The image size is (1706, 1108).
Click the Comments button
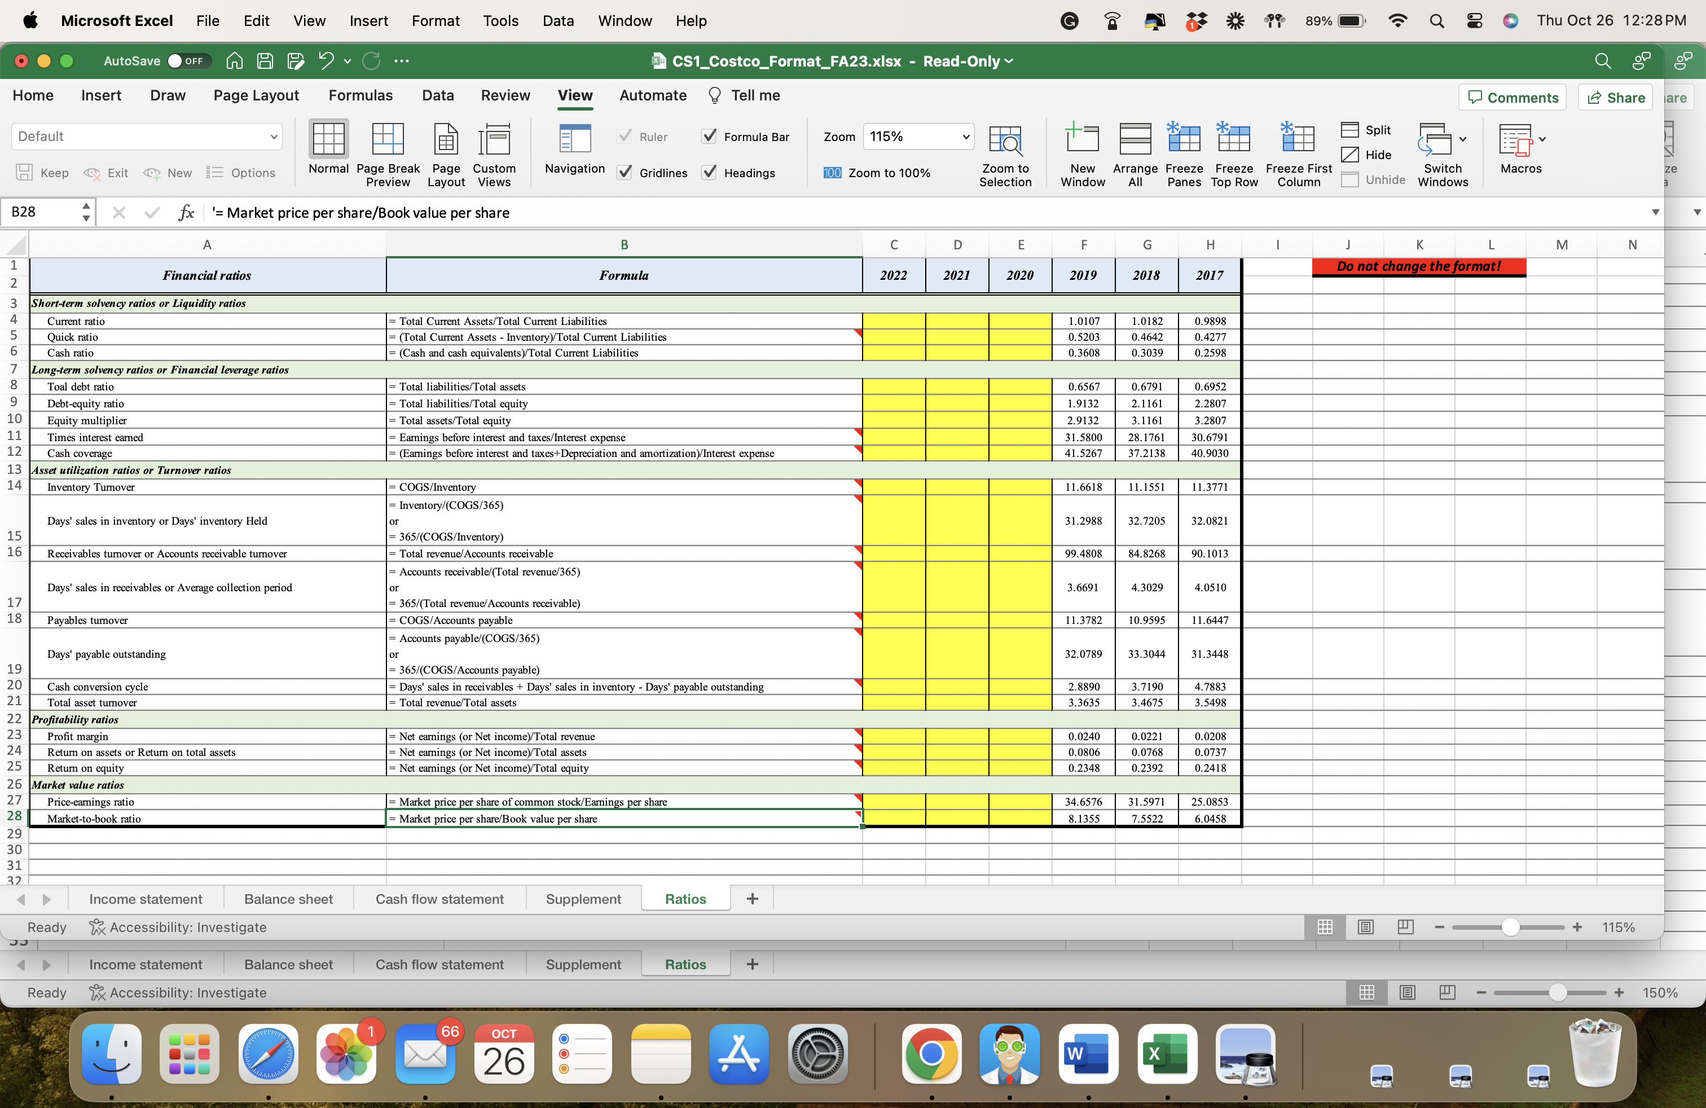point(1512,98)
